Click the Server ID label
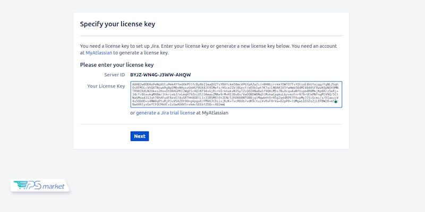Image resolution: width=425 pixels, height=212 pixels. pyautogui.click(x=114, y=75)
